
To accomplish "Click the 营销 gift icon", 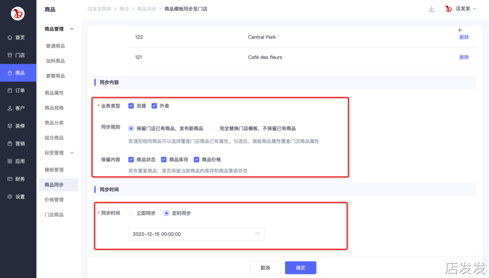I will (10, 144).
